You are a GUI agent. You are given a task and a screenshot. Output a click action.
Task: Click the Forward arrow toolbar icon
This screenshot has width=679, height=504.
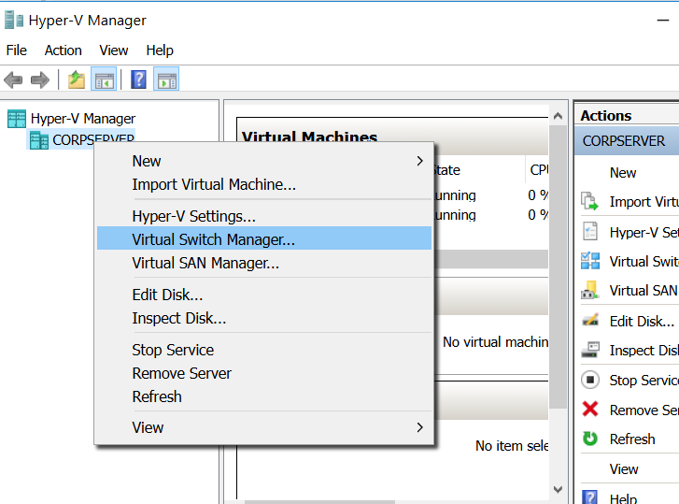[x=39, y=80]
